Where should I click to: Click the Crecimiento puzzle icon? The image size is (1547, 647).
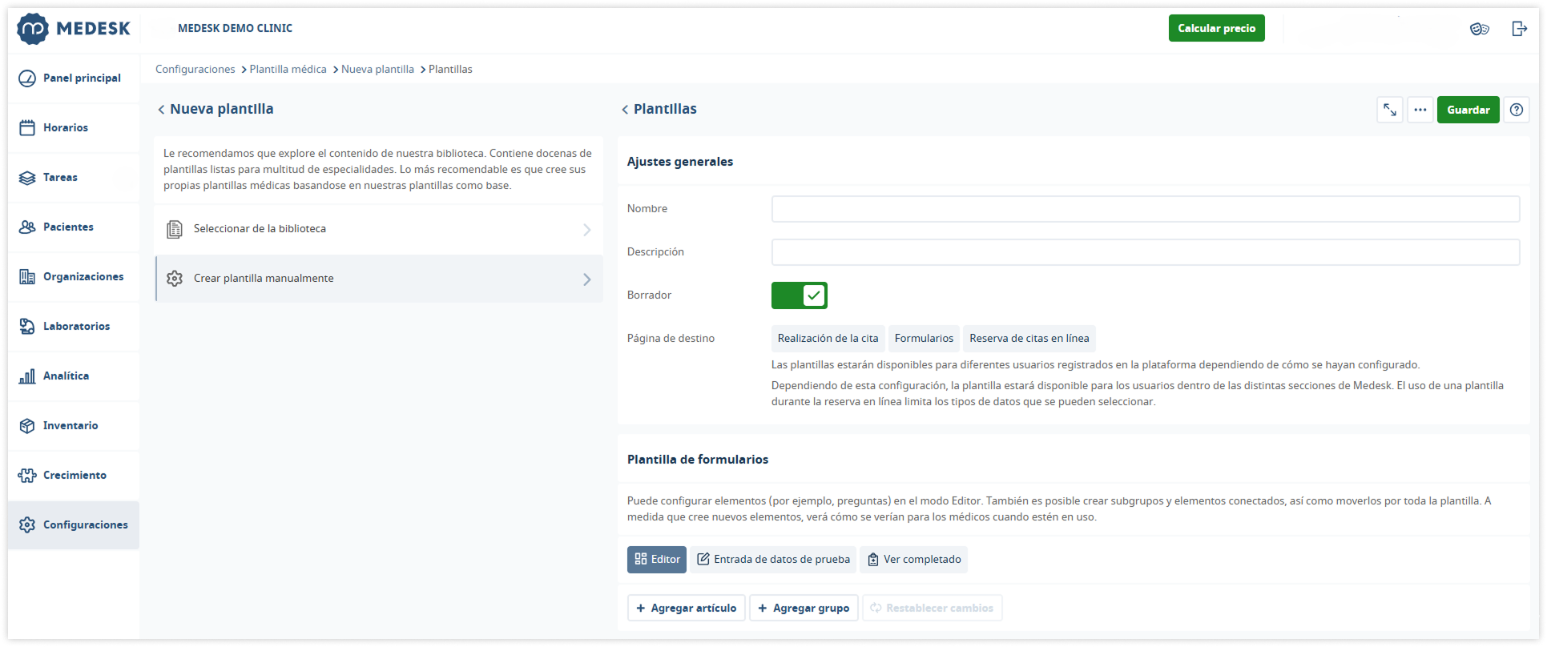[x=27, y=475]
